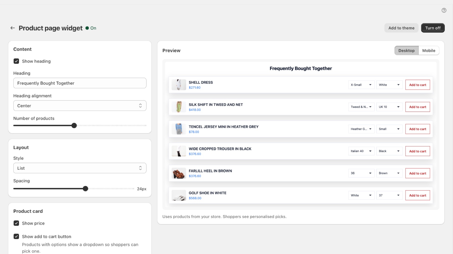Click the Spacing slider handle
This screenshot has width=453, height=254.
(x=86, y=189)
